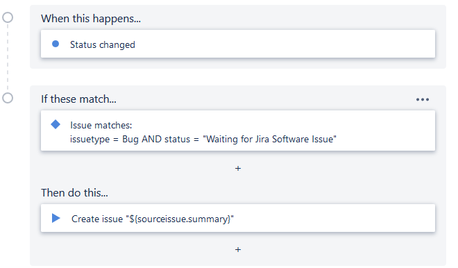Viewport: 458px width, 268px height.
Task: Click the JQL text issuetype = Bug AND status
Action: tap(130, 139)
